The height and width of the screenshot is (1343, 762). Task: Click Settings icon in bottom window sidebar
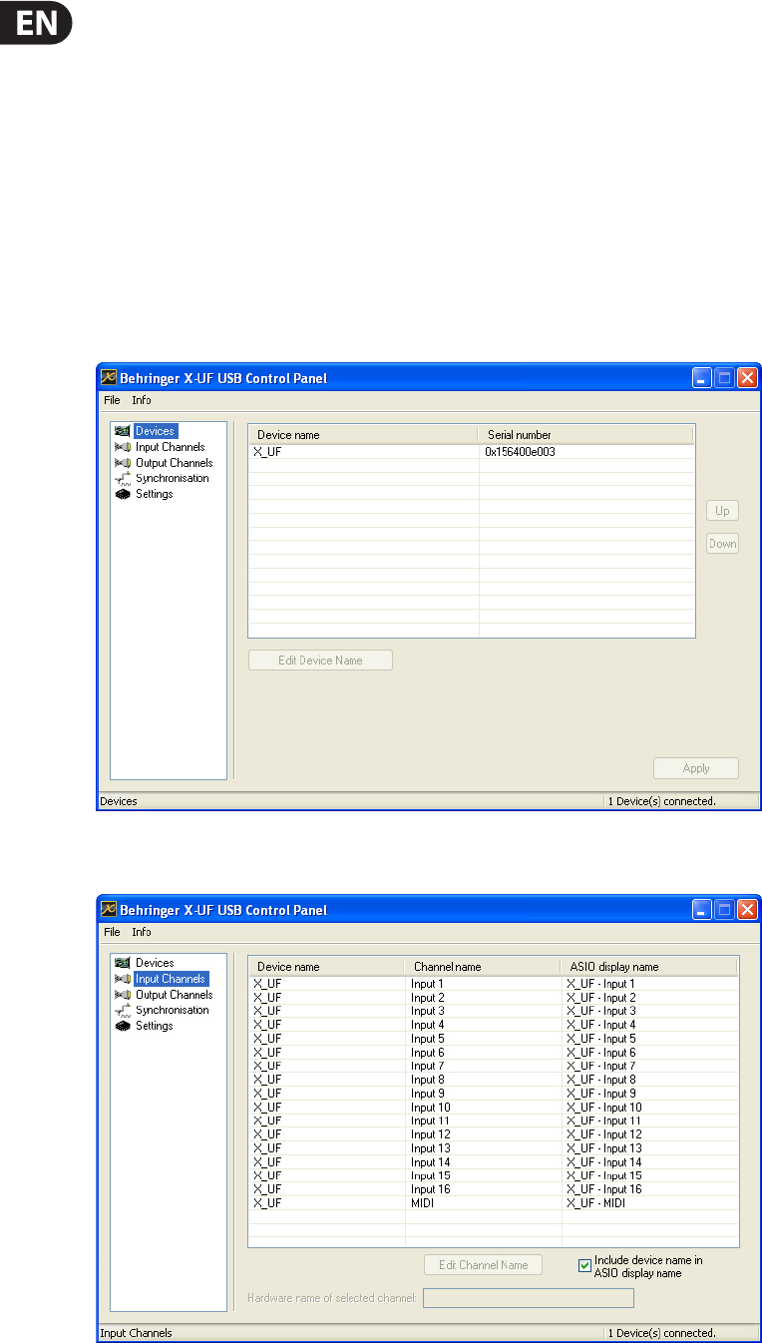tap(123, 1026)
